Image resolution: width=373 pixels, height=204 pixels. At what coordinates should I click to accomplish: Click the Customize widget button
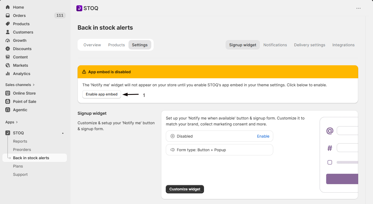[185, 189]
